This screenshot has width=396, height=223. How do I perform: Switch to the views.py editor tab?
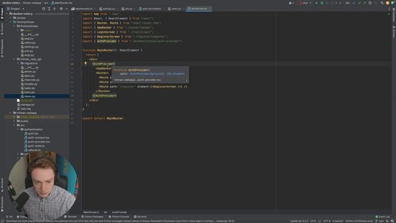coord(174,9)
